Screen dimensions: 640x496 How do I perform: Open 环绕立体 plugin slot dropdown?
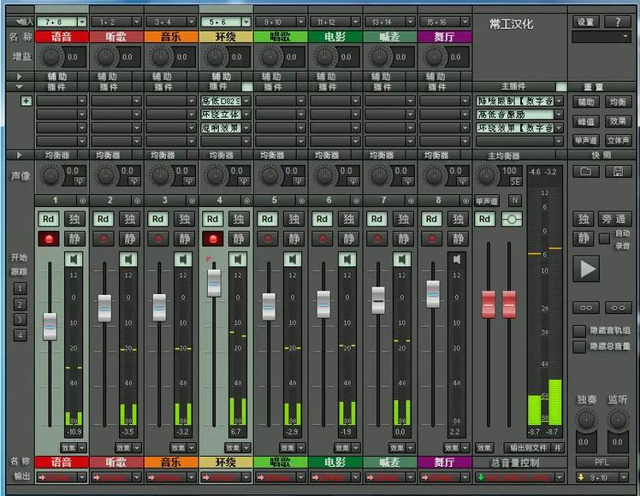point(246,115)
